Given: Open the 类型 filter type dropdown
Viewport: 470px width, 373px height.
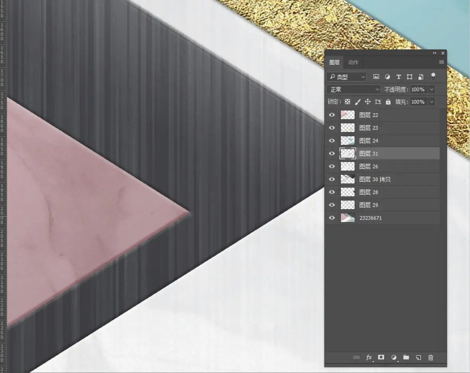Looking at the screenshot, I should [x=347, y=77].
